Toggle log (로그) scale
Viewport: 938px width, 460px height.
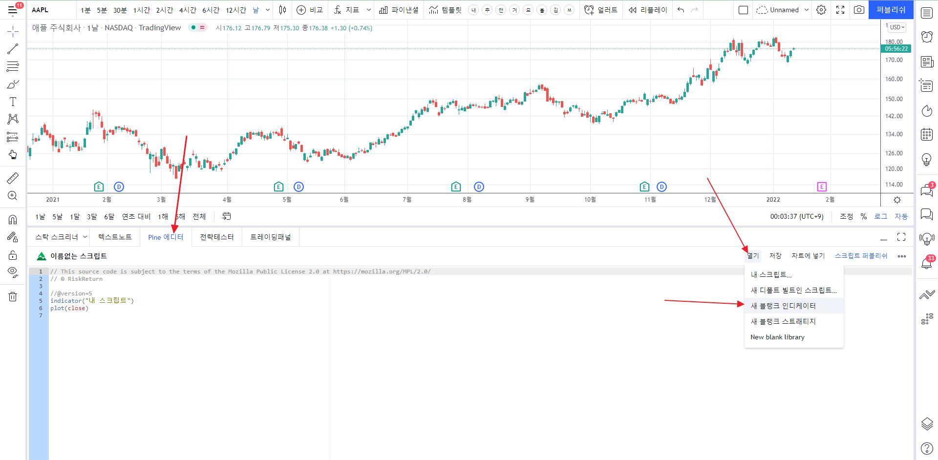tap(881, 217)
